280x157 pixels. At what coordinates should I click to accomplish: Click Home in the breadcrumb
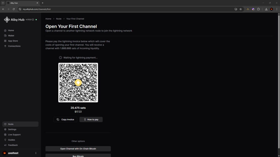click(x=48, y=19)
